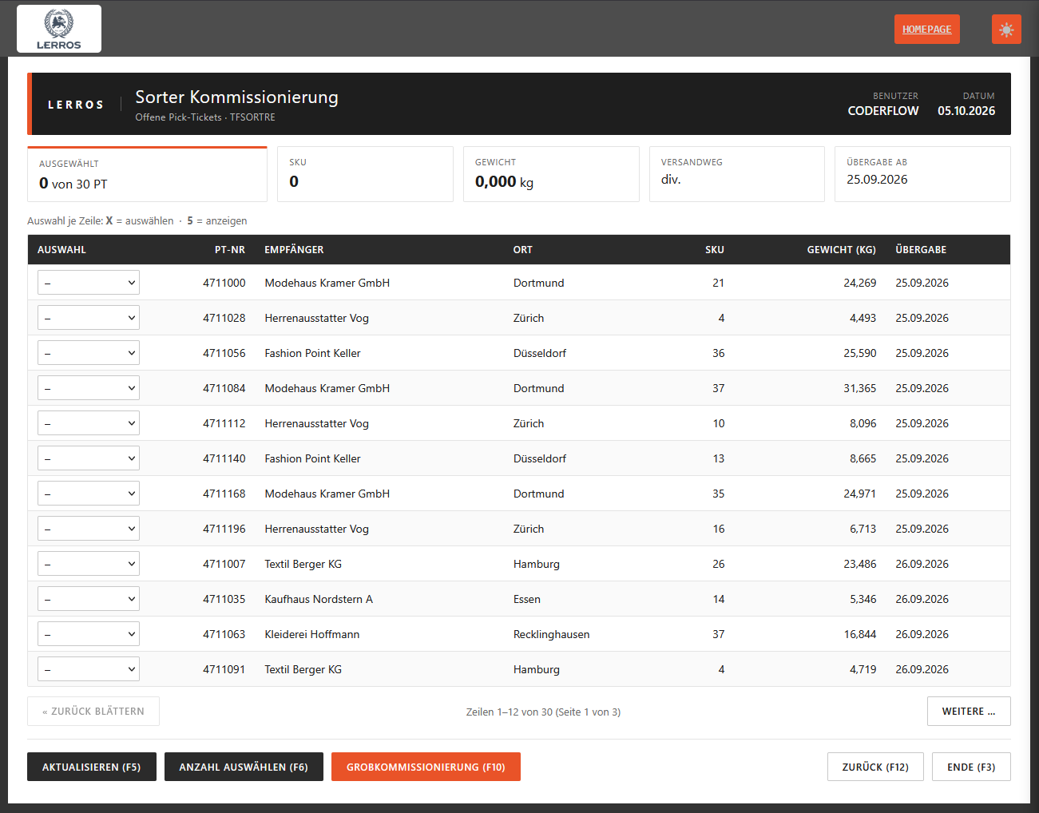1039x813 pixels.
Task: Open selection dropdown for PT 4711196
Action: [89, 529]
